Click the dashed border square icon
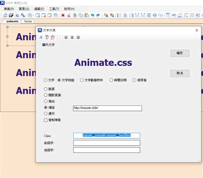This screenshot has width=203, height=178. pyautogui.click(x=59, y=37)
